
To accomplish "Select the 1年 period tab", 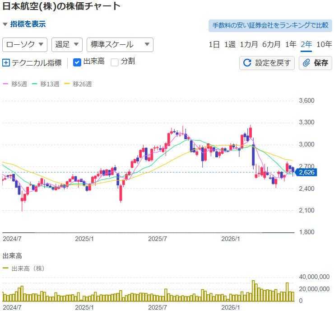I will tap(291, 44).
